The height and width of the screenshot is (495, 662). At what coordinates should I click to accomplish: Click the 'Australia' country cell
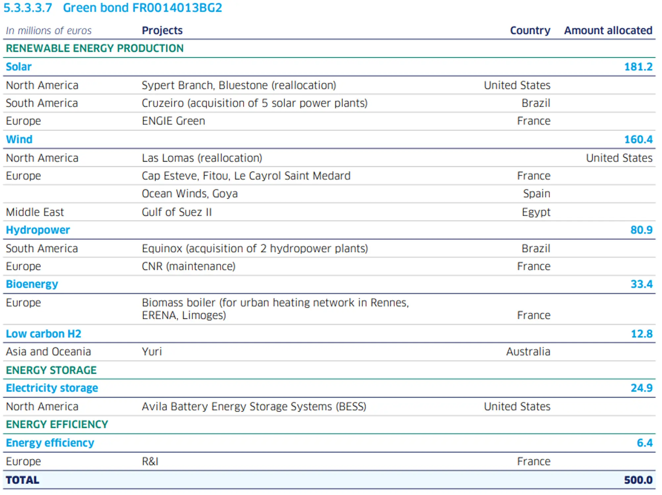(528, 352)
